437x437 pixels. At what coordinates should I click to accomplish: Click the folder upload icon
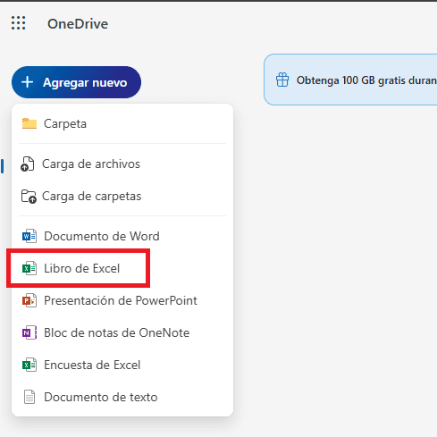29,197
